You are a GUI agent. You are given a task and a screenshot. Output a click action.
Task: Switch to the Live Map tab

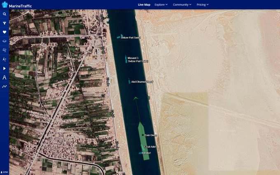click(x=144, y=5)
